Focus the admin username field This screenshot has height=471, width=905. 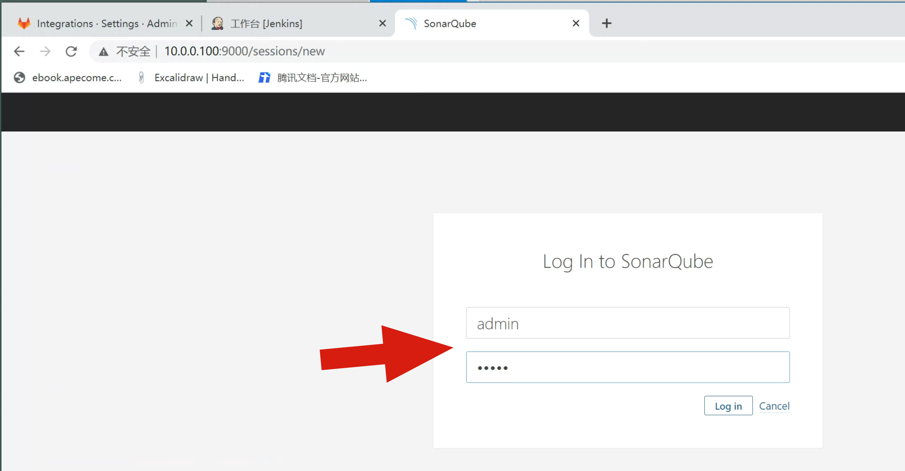pyautogui.click(x=627, y=323)
